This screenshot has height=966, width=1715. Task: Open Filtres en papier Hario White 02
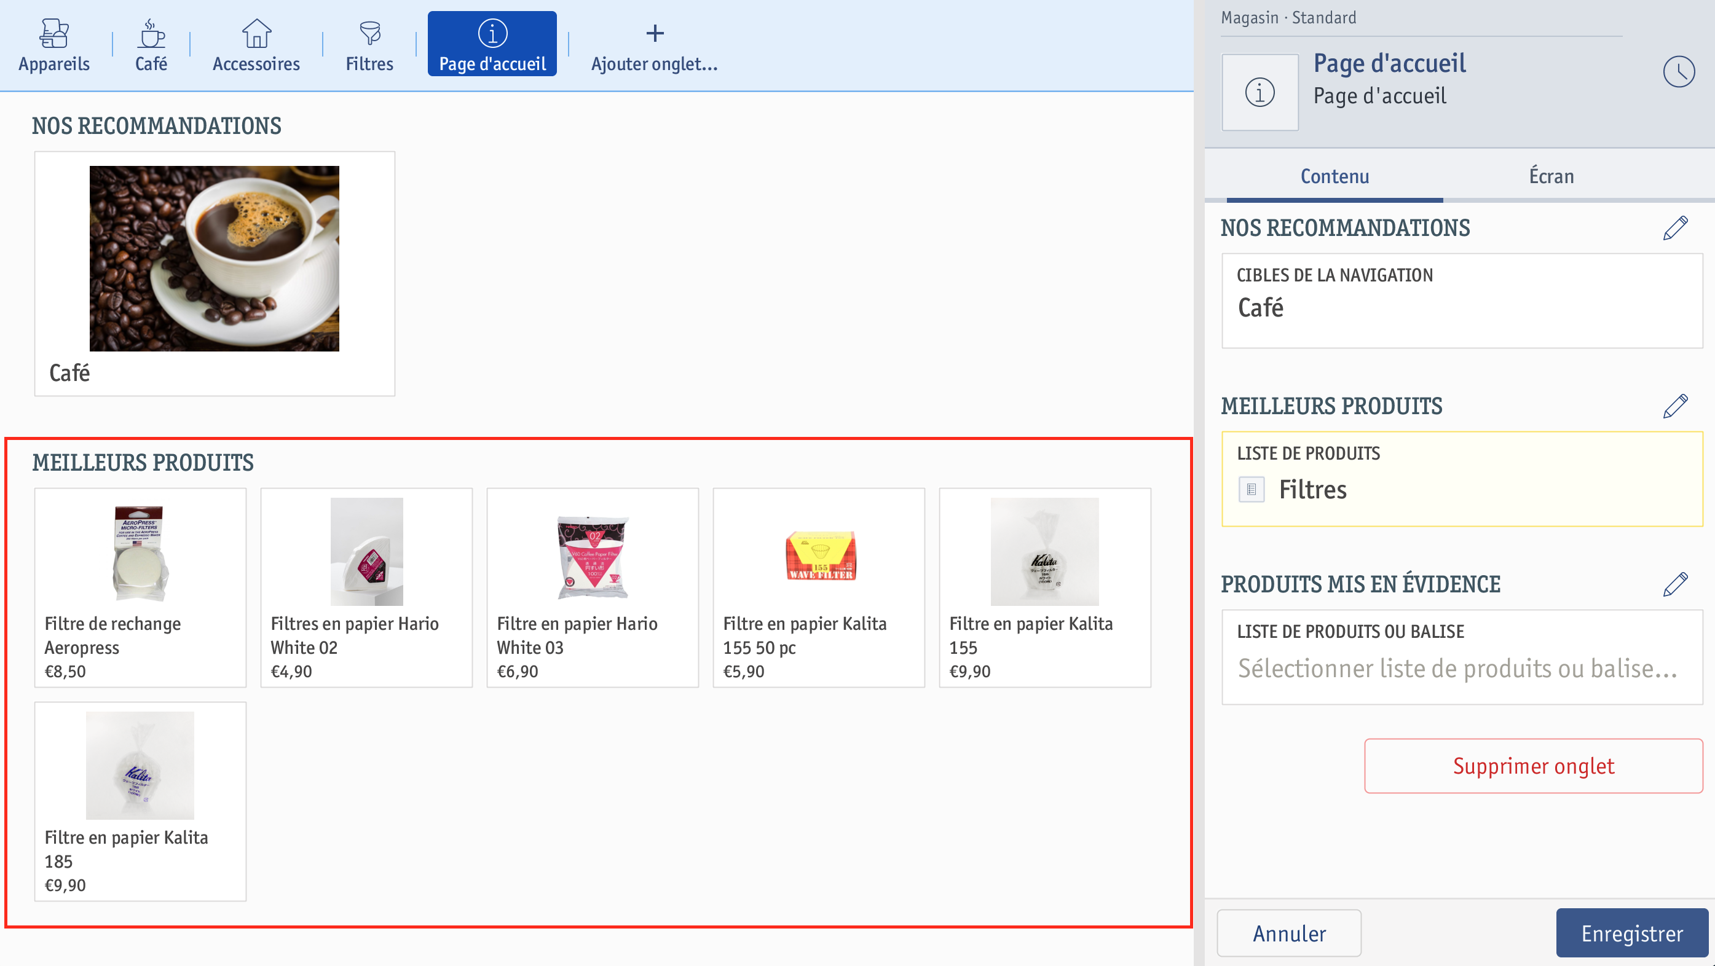click(366, 588)
